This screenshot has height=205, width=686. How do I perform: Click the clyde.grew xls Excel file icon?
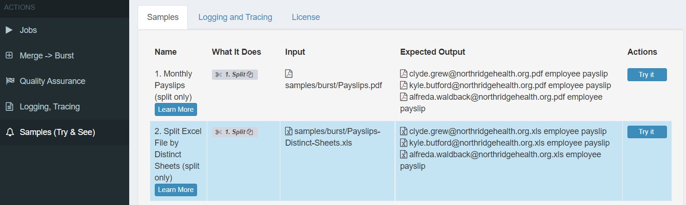click(403, 131)
